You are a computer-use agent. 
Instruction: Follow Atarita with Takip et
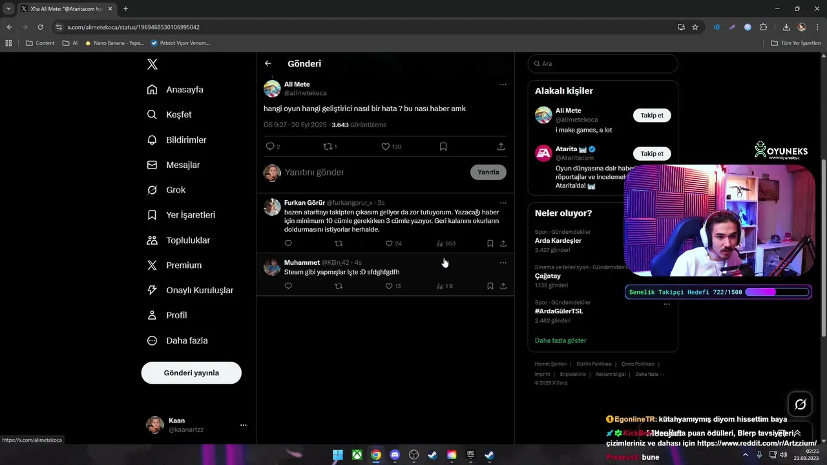click(652, 154)
